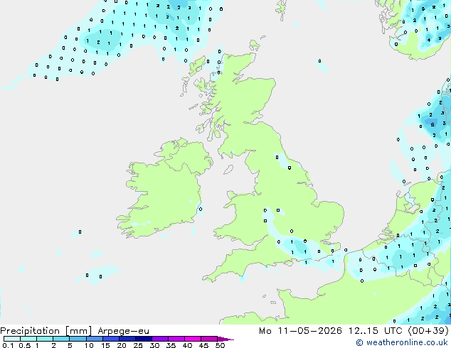Image resolution: width=451 pixels, height=348 pixels.
Task: Select the 40–45 mm magenta legend swatch
Action: coord(193,339)
